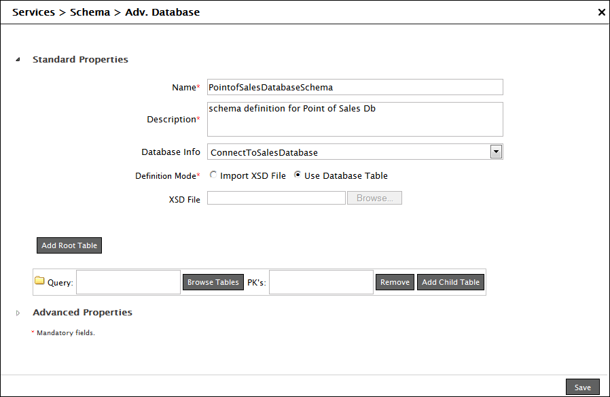Click inside the Query input box
The width and height of the screenshot is (610, 397).
128,282
